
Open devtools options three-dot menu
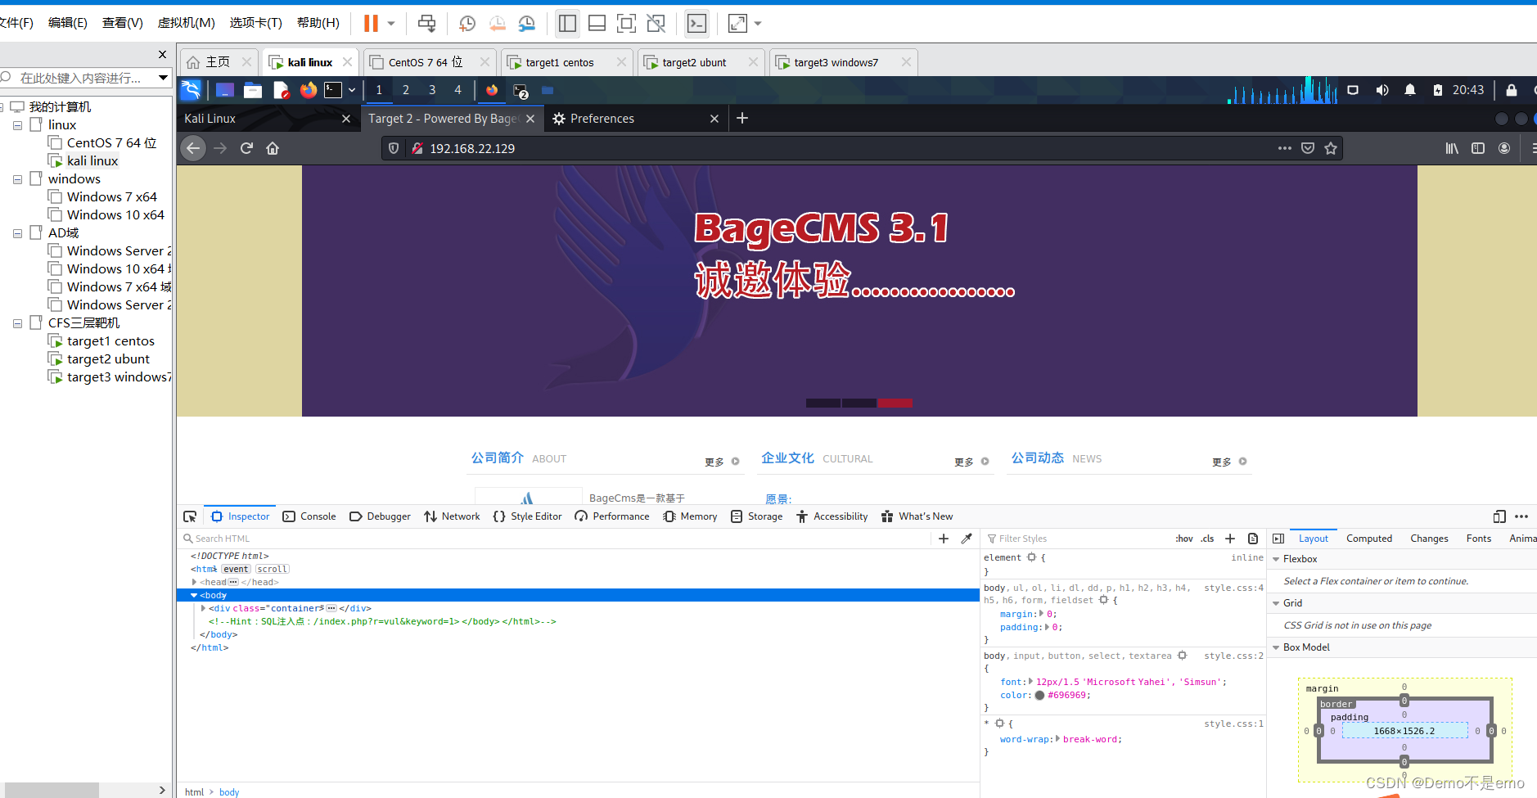pyautogui.click(x=1521, y=516)
